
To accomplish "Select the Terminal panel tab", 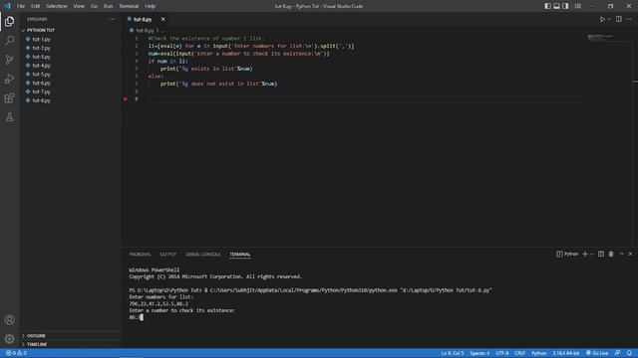I will 240,255.
